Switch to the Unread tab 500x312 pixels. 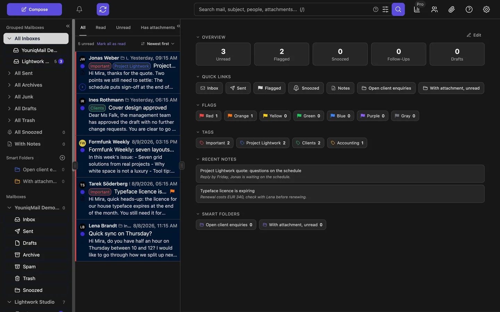(123, 27)
